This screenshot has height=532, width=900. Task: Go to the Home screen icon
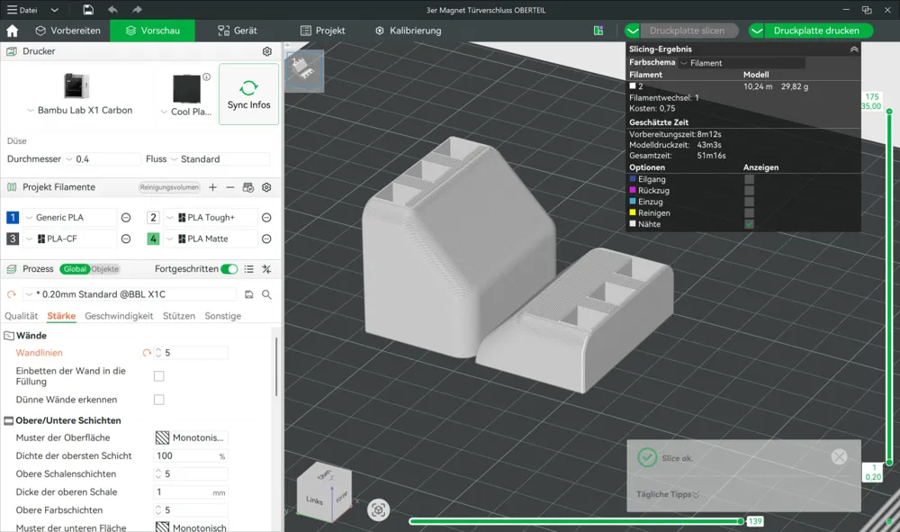(x=13, y=31)
